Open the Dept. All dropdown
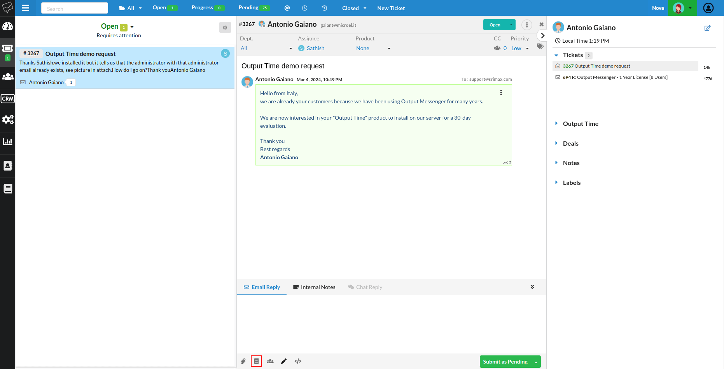 click(x=266, y=49)
